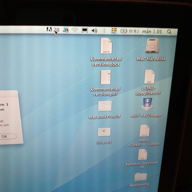
Task: Click the Bluetooth status icon
Action: [x=104, y=31]
